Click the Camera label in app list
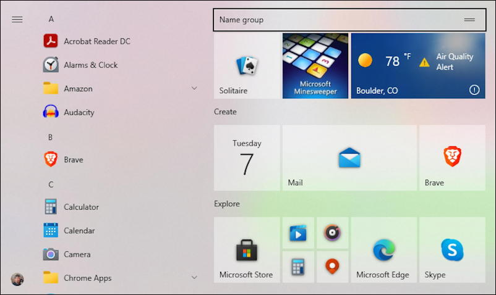Image resolution: width=496 pixels, height=295 pixels. [x=77, y=254]
